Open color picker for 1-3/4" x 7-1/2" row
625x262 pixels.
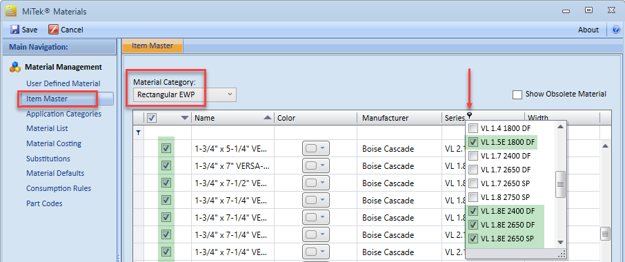(x=316, y=183)
